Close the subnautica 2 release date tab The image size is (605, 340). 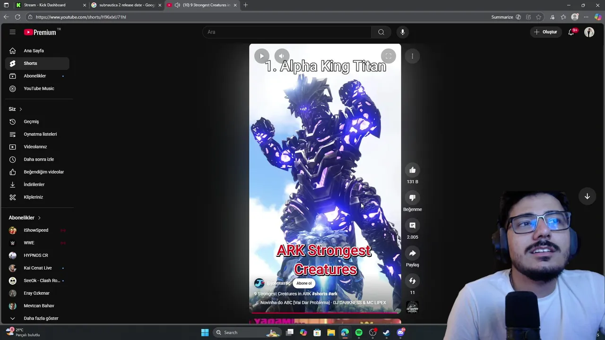[x=160, y=5]
